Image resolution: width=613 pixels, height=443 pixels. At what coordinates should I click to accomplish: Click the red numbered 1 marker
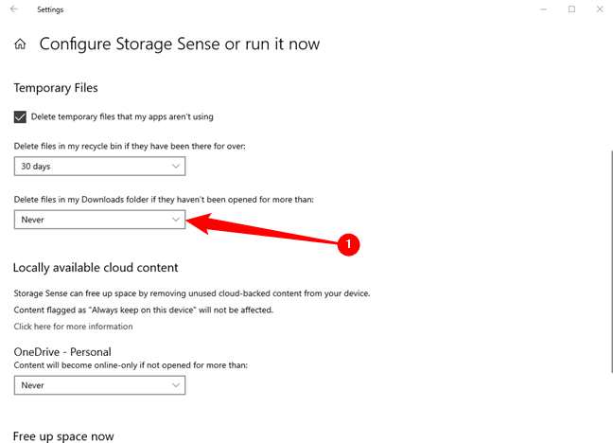[x=348, y=244]
